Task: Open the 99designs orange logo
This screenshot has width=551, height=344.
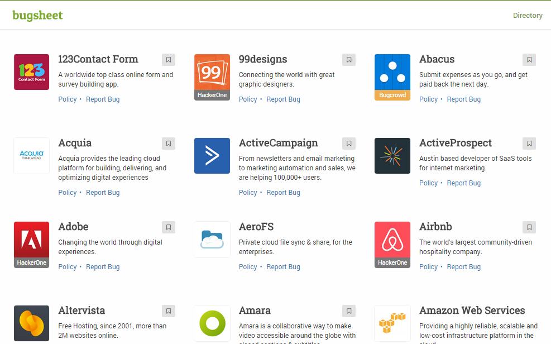Action: [x=212, y=72]
